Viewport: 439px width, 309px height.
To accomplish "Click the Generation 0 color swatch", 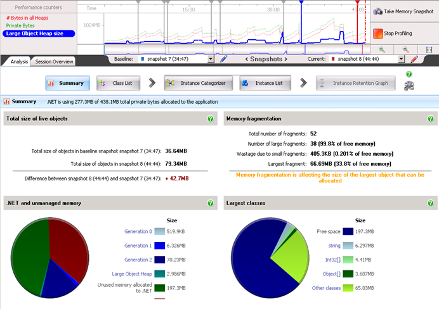I will (160, 231).
